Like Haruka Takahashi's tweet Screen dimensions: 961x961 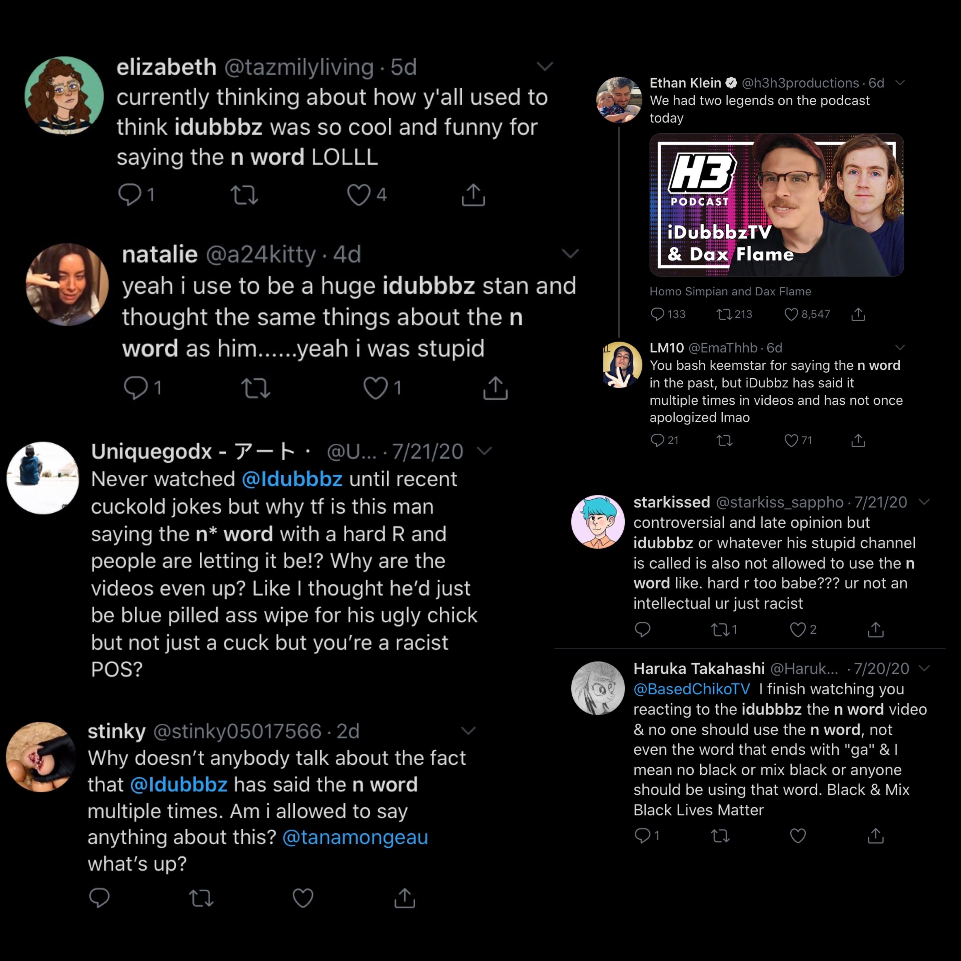(798, 836)
